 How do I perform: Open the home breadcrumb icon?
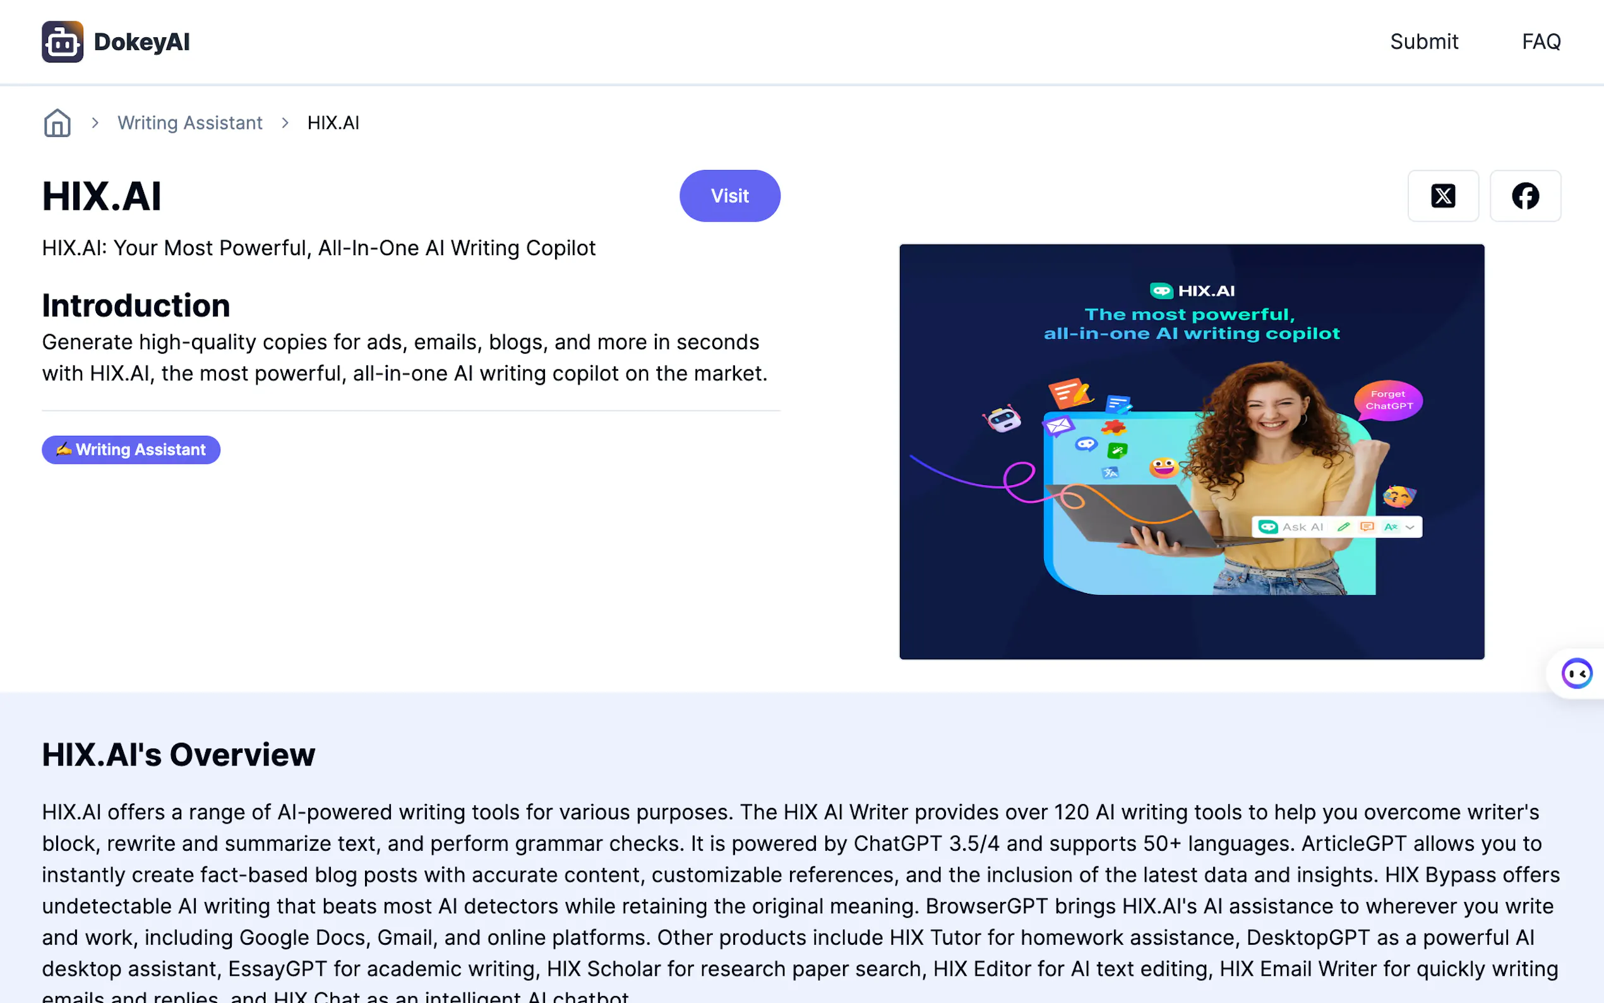click(57, 123)
